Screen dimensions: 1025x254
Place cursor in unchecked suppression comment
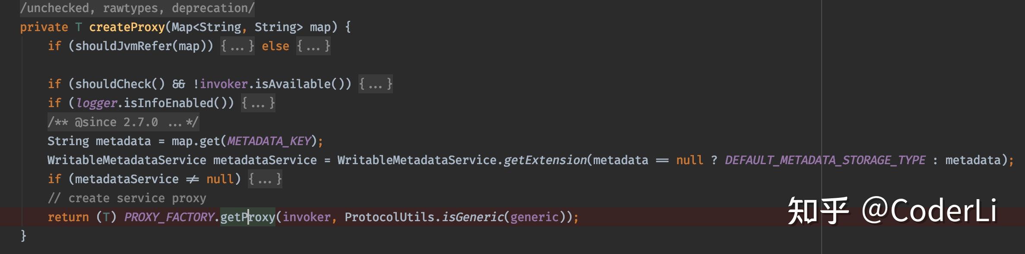(137, 8)
